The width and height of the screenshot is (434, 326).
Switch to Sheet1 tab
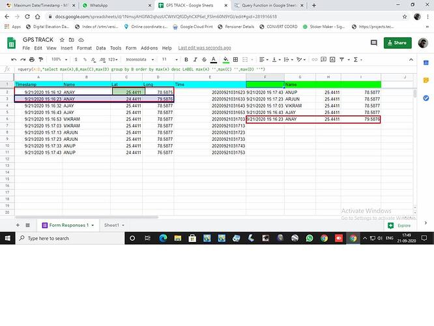click(112, 225)
